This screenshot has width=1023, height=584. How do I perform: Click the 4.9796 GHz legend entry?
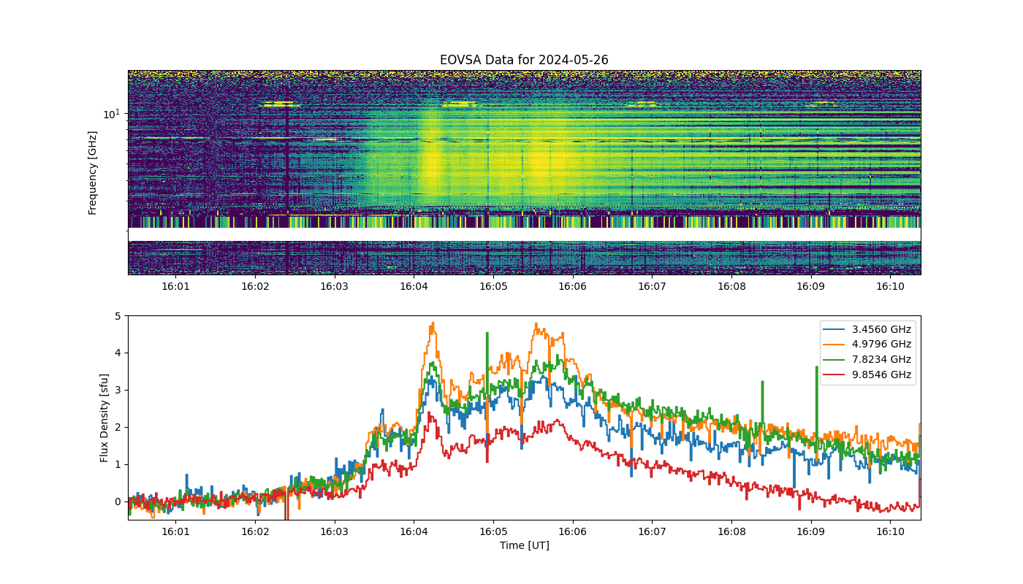[x=867, y=345]
